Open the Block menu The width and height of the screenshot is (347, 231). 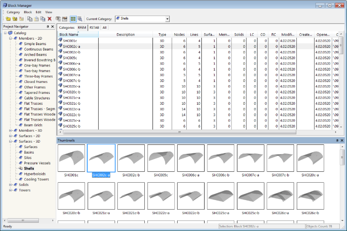click(28, 12)
